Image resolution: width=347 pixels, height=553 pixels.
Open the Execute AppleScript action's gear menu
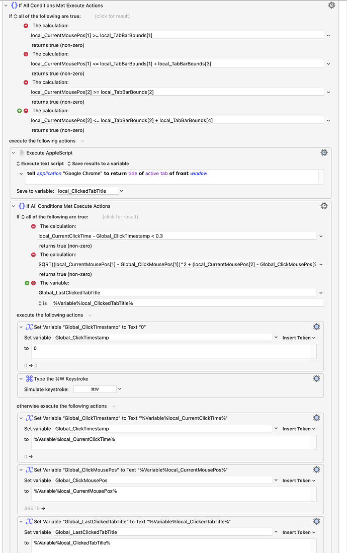324,152
